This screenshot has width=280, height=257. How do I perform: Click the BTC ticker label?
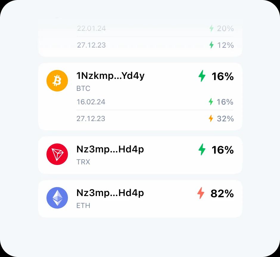pos(83,88)
